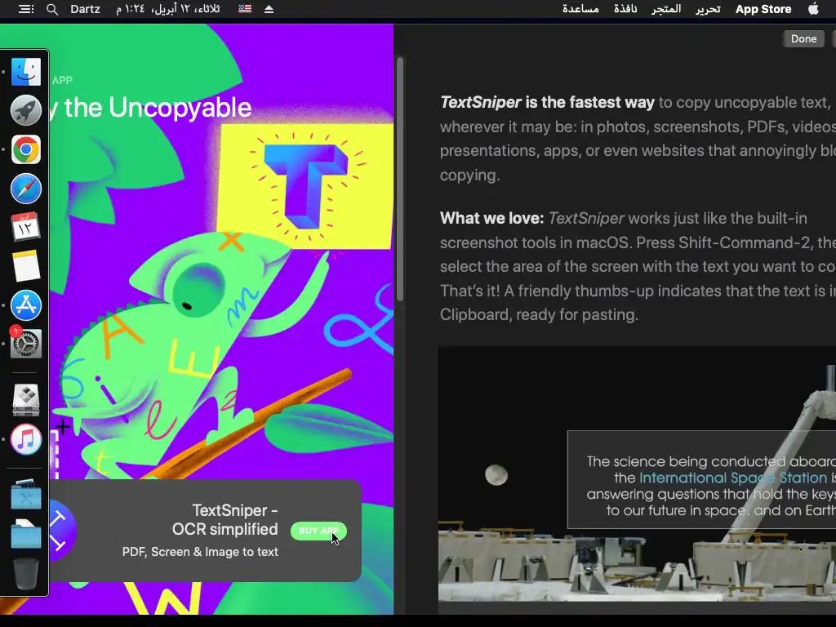Open the تحرير (Edit) menu

pos(708,9)
